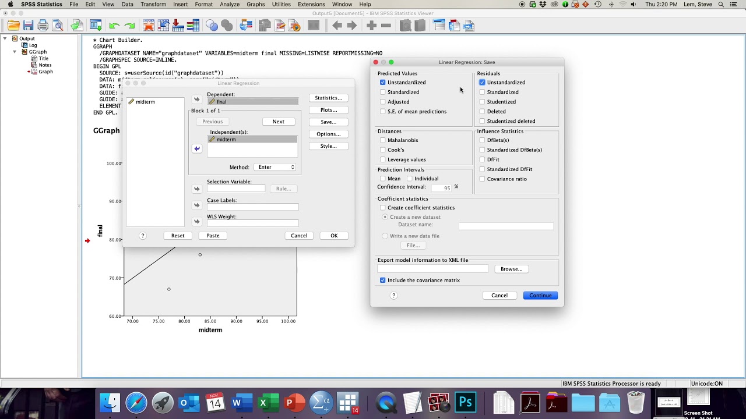
Task: Click the arrow button next to Selection Variable
Action: click(x=196, y=189)
